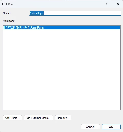
Task: Click the highlighted SalesReps text in Name field
Action: (x=37, y=13)
